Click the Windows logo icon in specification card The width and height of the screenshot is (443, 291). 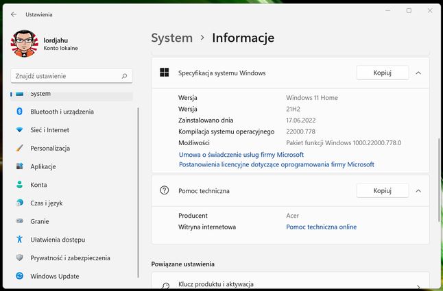coord(164,73)
